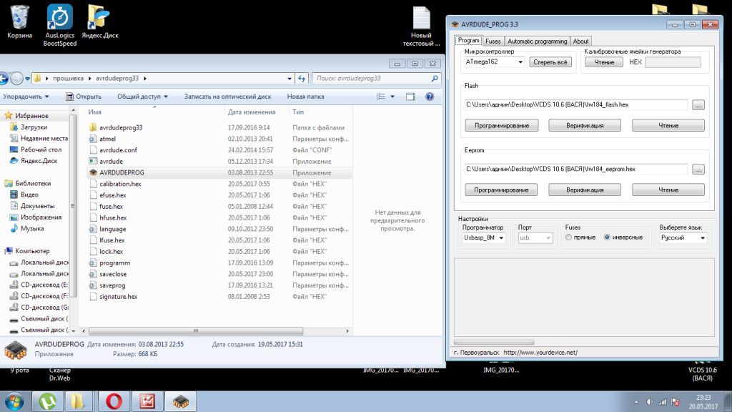732x412 pixels.
Task: Open the Яндекс.Диск desktop shortcut
Action: [100, 22]
